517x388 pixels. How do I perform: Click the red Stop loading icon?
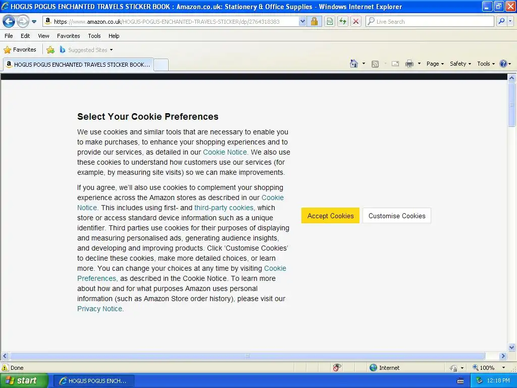tap(356, 22)
